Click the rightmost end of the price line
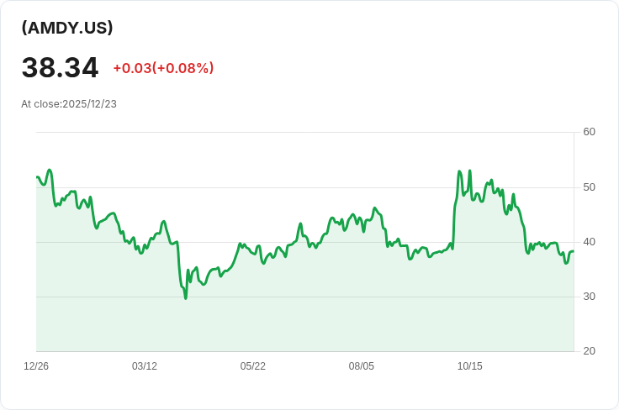The height and width of the screenshot is (410, 619). click(573, 251)
